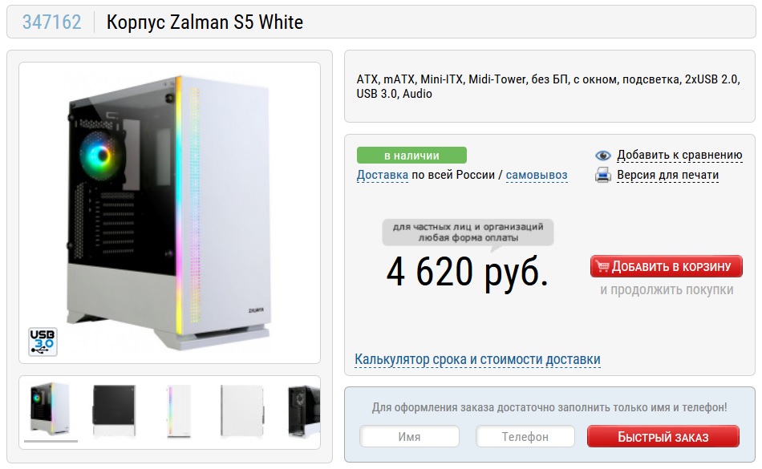Click the USB 3.0 badge icon

click(x=43, y=342)
